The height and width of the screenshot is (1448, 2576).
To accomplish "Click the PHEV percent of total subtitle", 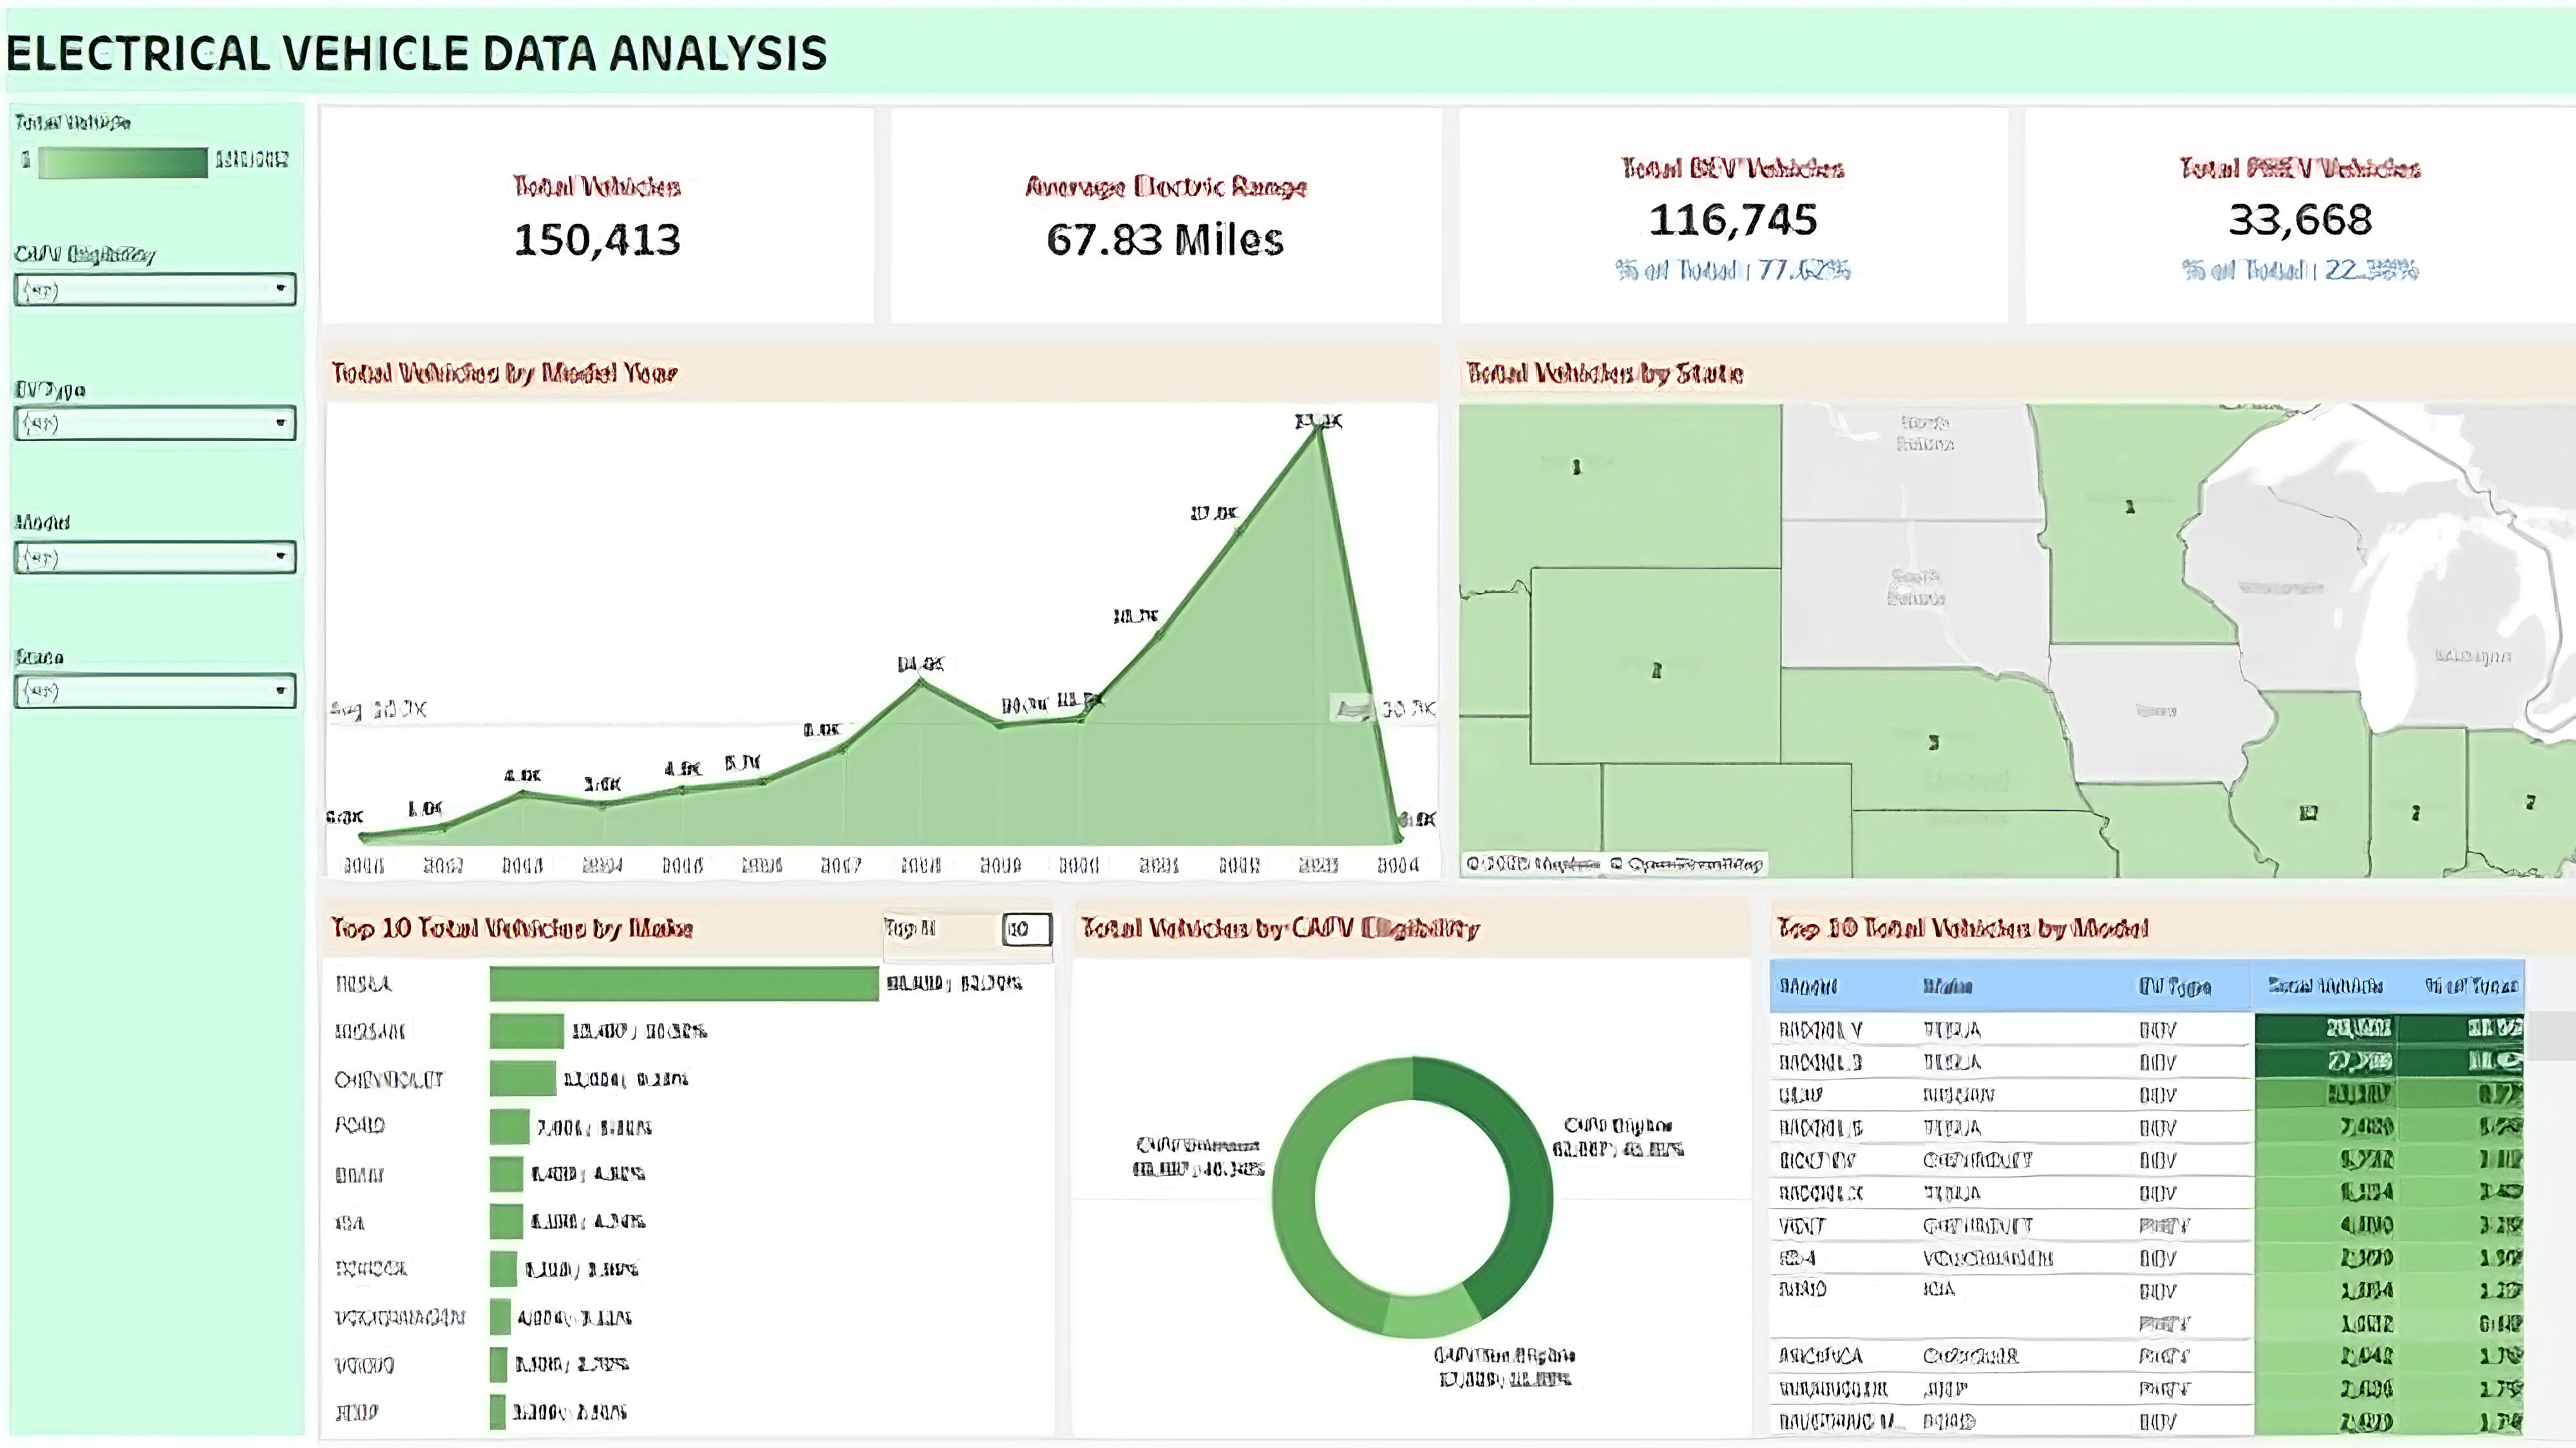I will pyautogui.click(x=2300, y=270).
